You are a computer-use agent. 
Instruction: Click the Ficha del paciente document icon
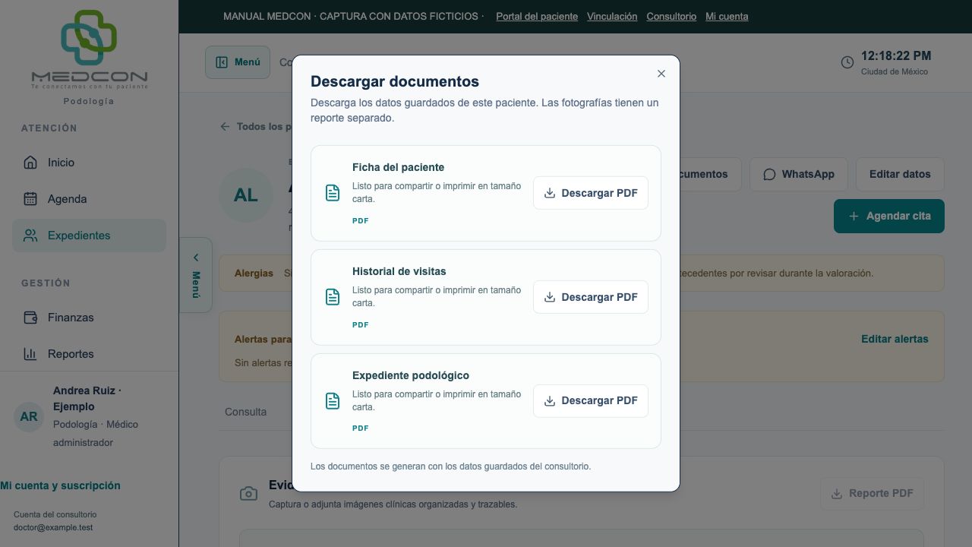(x=333, y=193)
